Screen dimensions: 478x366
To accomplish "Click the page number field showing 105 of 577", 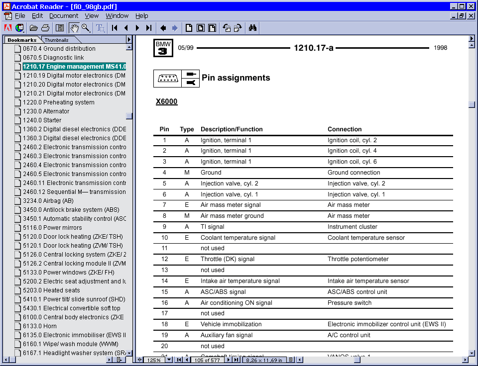I will (x=207, y=359).
